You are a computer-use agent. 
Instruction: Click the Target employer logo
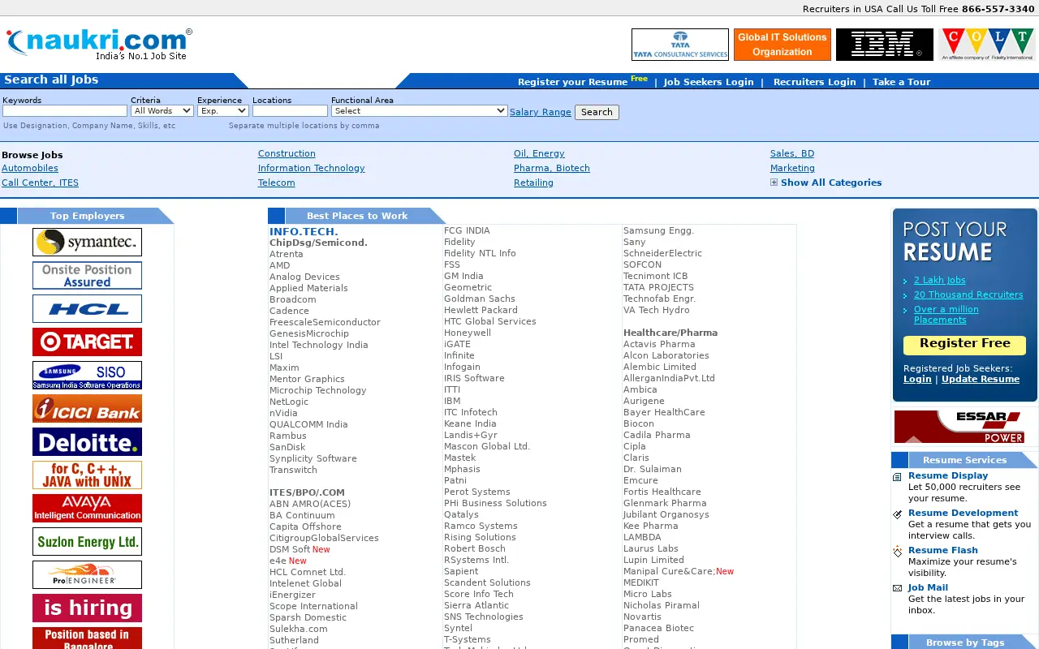tap(87, 342)
